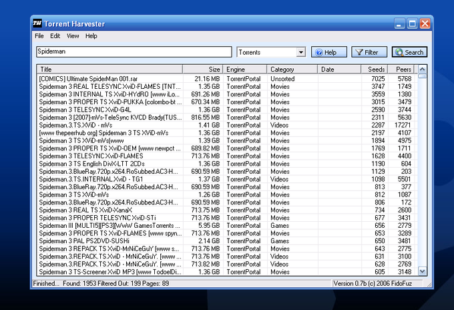The width and height of the screenshot is (454, 310).
Task: Click the seeds value 7025
Action: (x=378, y=79)
